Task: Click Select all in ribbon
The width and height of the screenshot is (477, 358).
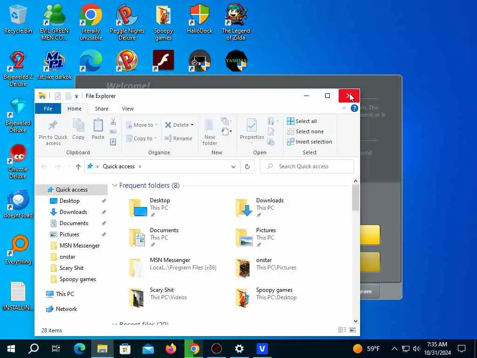Action: coord(302,121)
